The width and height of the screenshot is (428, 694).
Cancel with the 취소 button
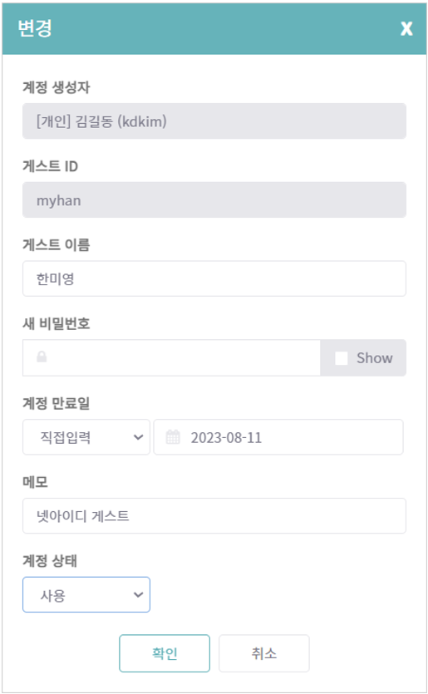click(263, 653)
